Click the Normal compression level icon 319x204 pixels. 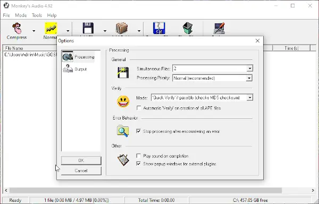(51, 28)
